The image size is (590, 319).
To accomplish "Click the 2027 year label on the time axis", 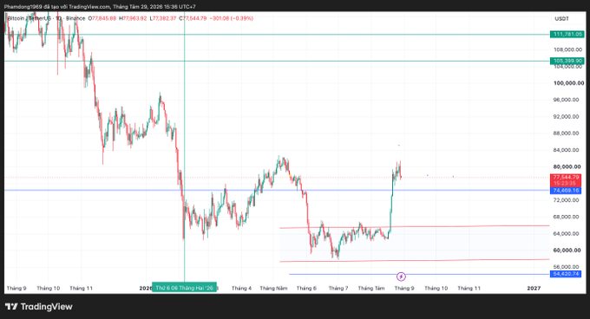I will pos(534,288).
